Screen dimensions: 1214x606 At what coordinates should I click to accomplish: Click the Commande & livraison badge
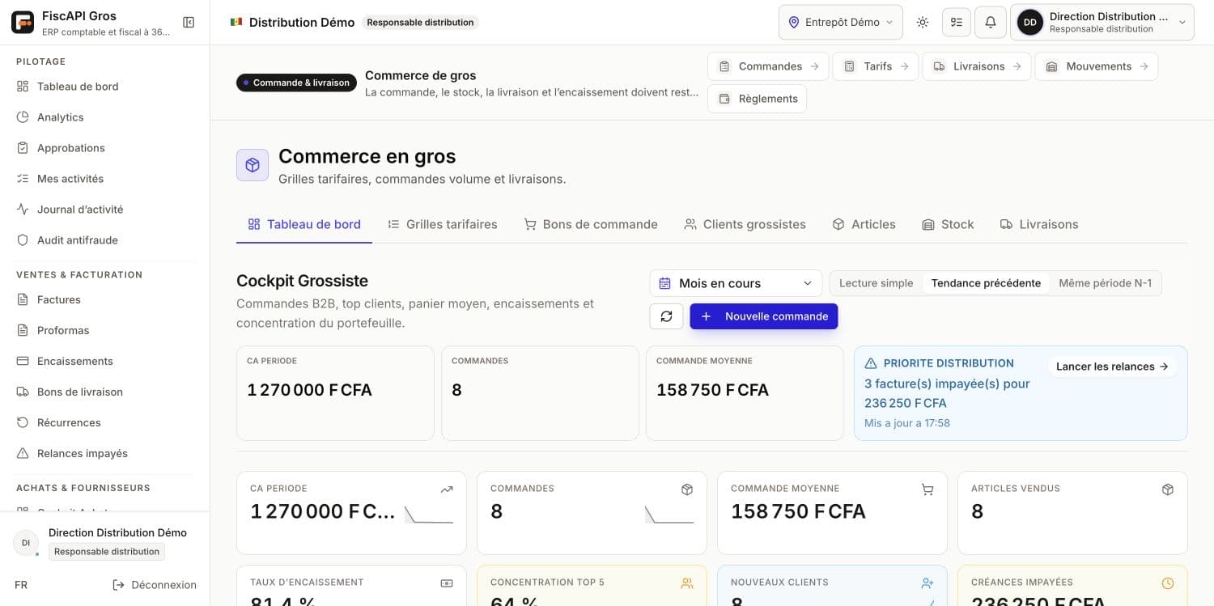pos(296,83)
